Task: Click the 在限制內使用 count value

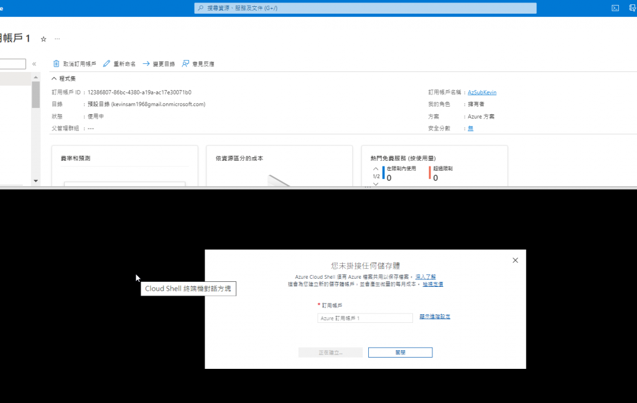Action: click(389, 178)
